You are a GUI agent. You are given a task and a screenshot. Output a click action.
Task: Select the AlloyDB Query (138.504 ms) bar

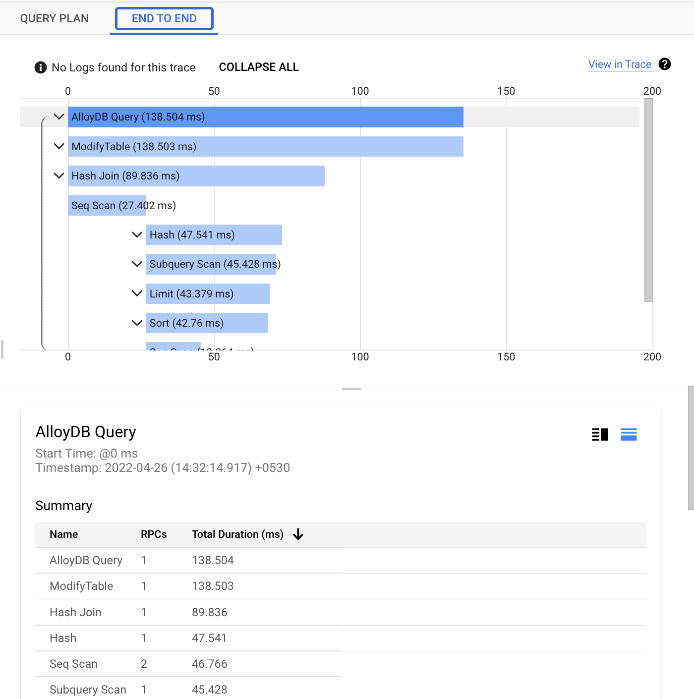(x=266, y=117)
